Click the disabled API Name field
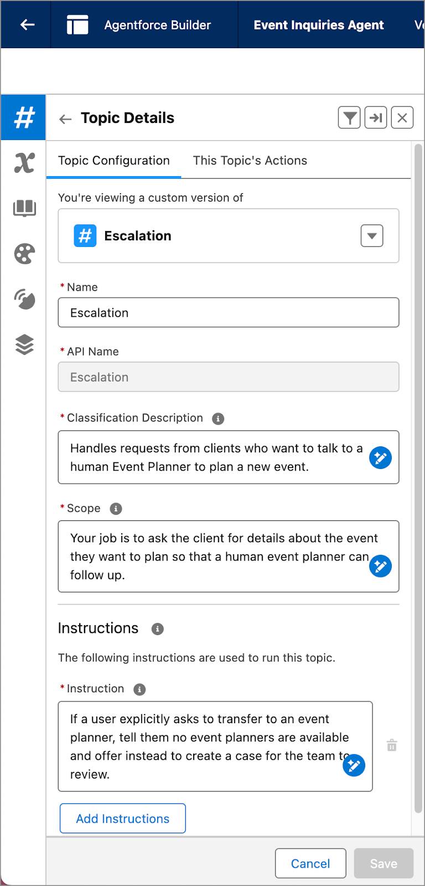 point(229,377)
